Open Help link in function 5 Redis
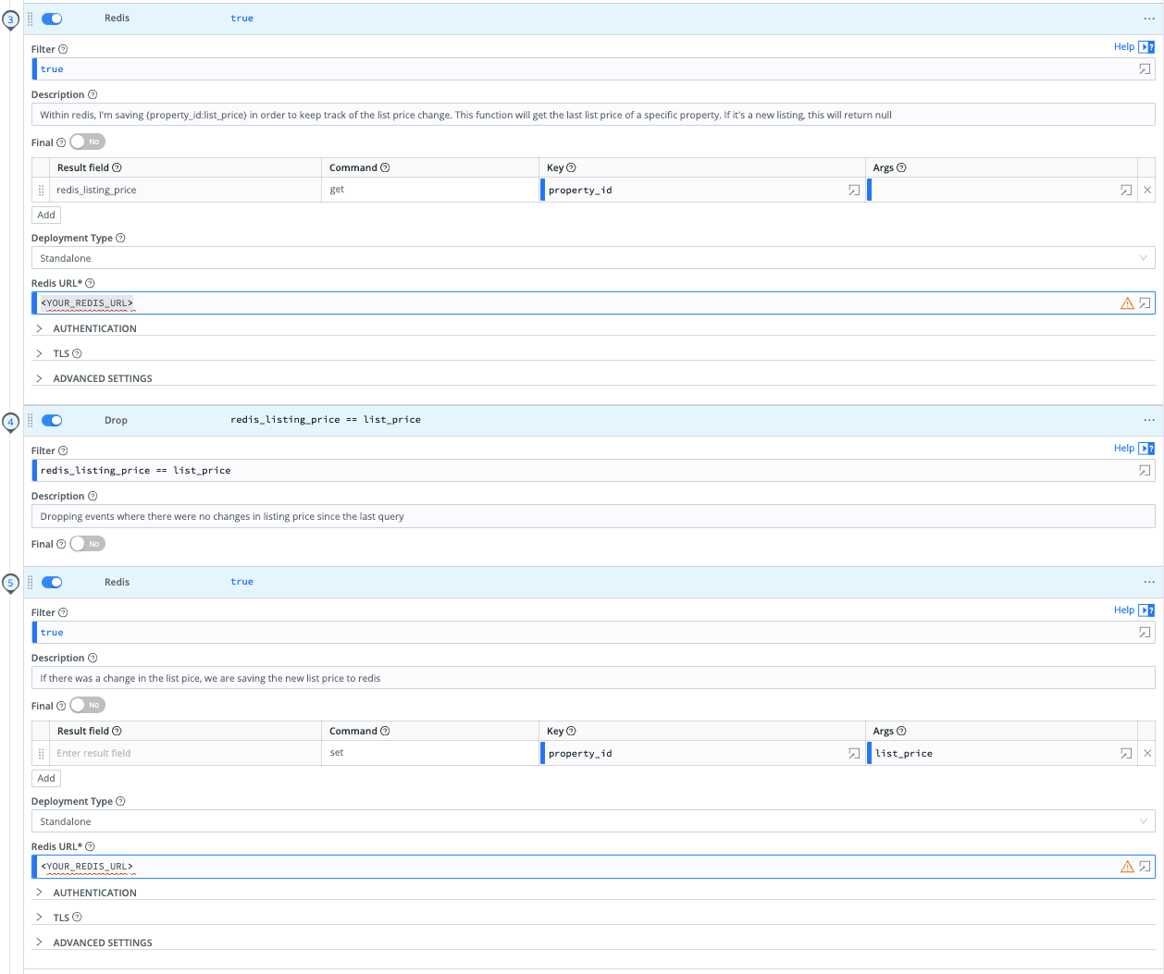This screenshot has height=974, width=1164. (1123, 610)
